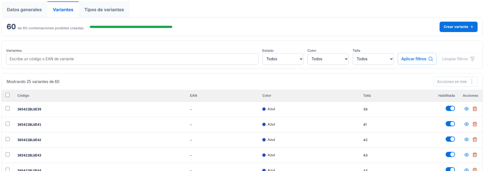Image resolution: width=485 pixels, height=171 pixels.
Task: Click variant code 365421BLUE42
Action: [x=29, y=140]
